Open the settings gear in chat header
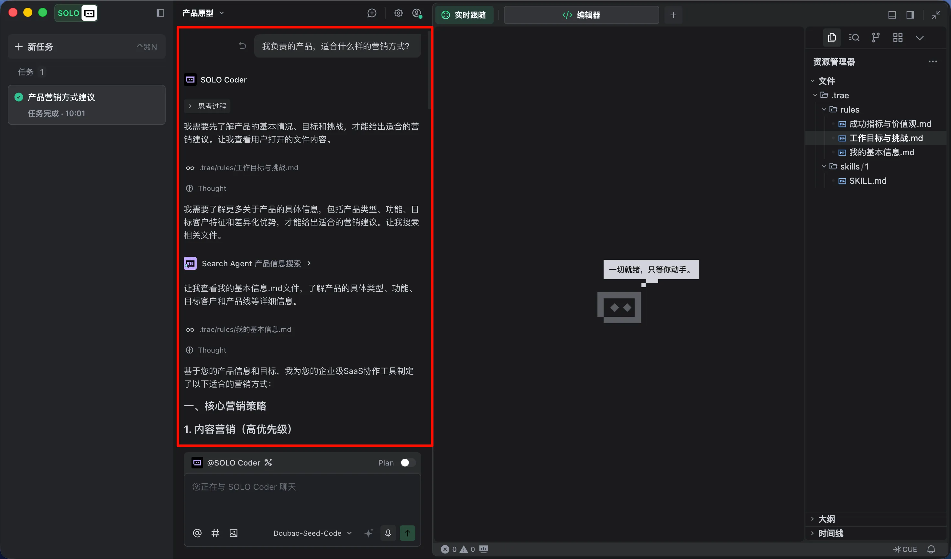The height and width of the screenshot is (559, 951). point(398,13)
